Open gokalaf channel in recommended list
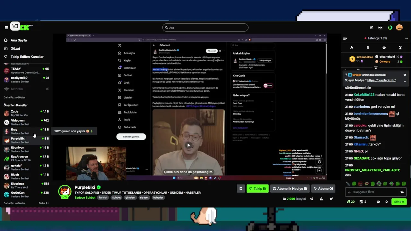The width and height of the screenshot is (411, 231). [26, 167]
